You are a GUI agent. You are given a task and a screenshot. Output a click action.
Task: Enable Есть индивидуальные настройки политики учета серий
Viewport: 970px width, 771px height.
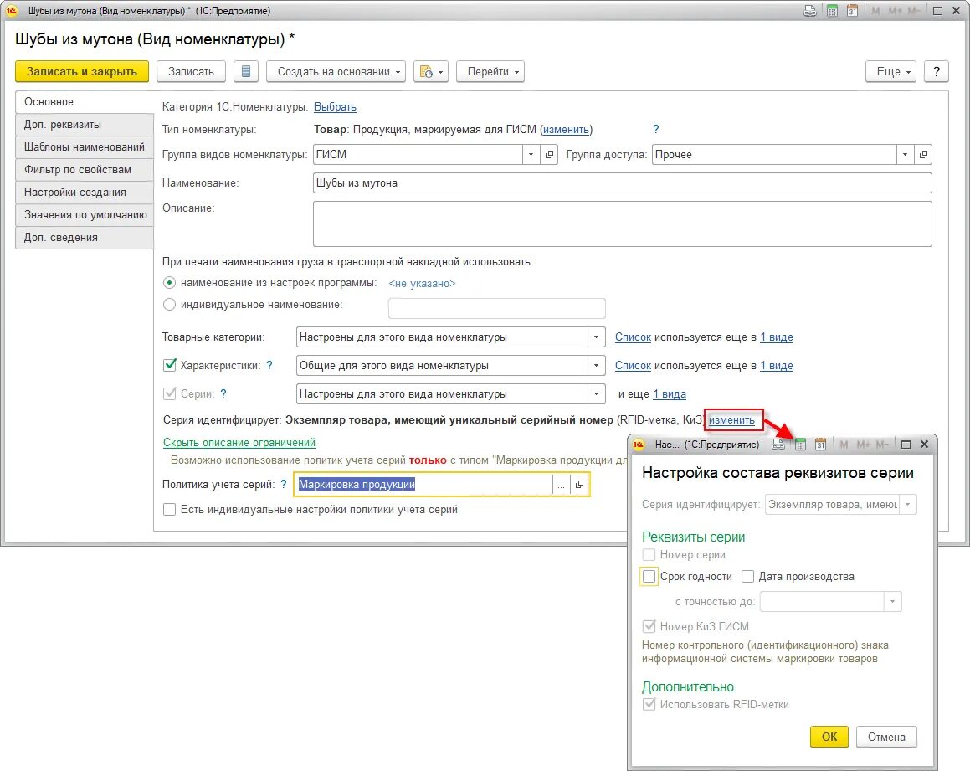pyautogui.click(x=170, y=509)
